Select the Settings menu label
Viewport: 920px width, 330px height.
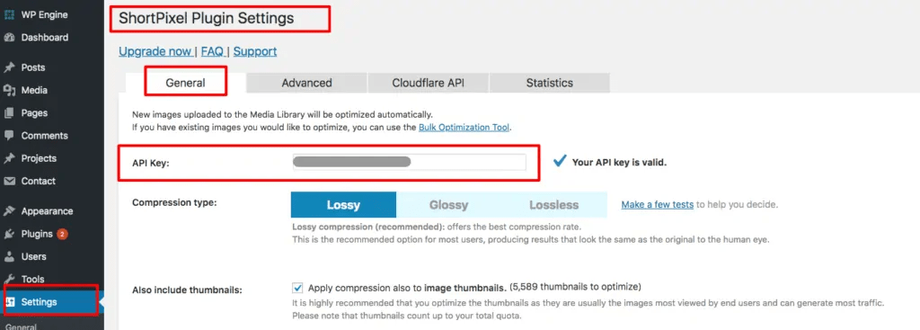39,302
